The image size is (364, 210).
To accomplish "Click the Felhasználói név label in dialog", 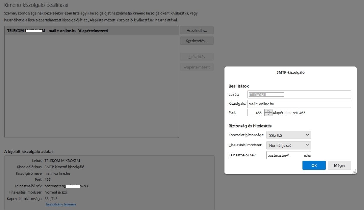I will click(x=243, y=155).
